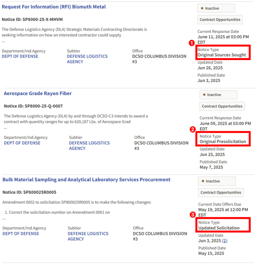
Task: Open DEPT OF DEFENSE link under the Rayon Fiber notice
Action: coord(22,143)
